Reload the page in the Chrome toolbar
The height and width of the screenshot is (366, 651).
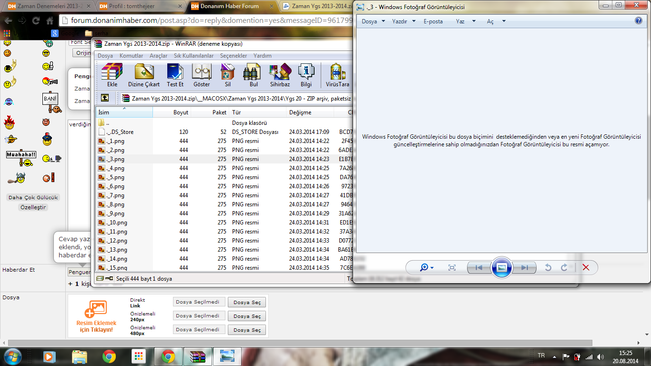pyautogui.click(x=36, y=21)
